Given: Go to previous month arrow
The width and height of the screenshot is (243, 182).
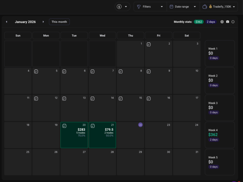Looking at the screenshot, I should (x=6, y=22).
